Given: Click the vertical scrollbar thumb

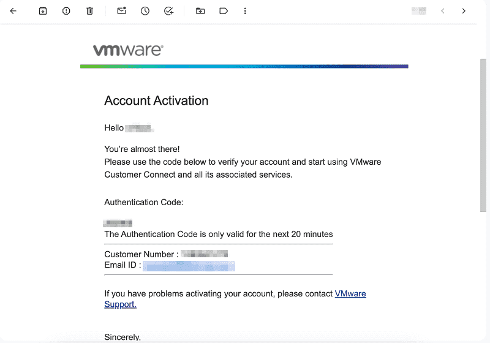Looking at the screenshot, I should pyautogui.click(x=483, y=135).
